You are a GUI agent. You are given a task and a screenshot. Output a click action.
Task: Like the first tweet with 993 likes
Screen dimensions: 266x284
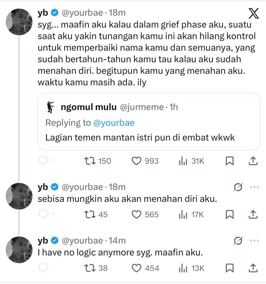point(137,161)
